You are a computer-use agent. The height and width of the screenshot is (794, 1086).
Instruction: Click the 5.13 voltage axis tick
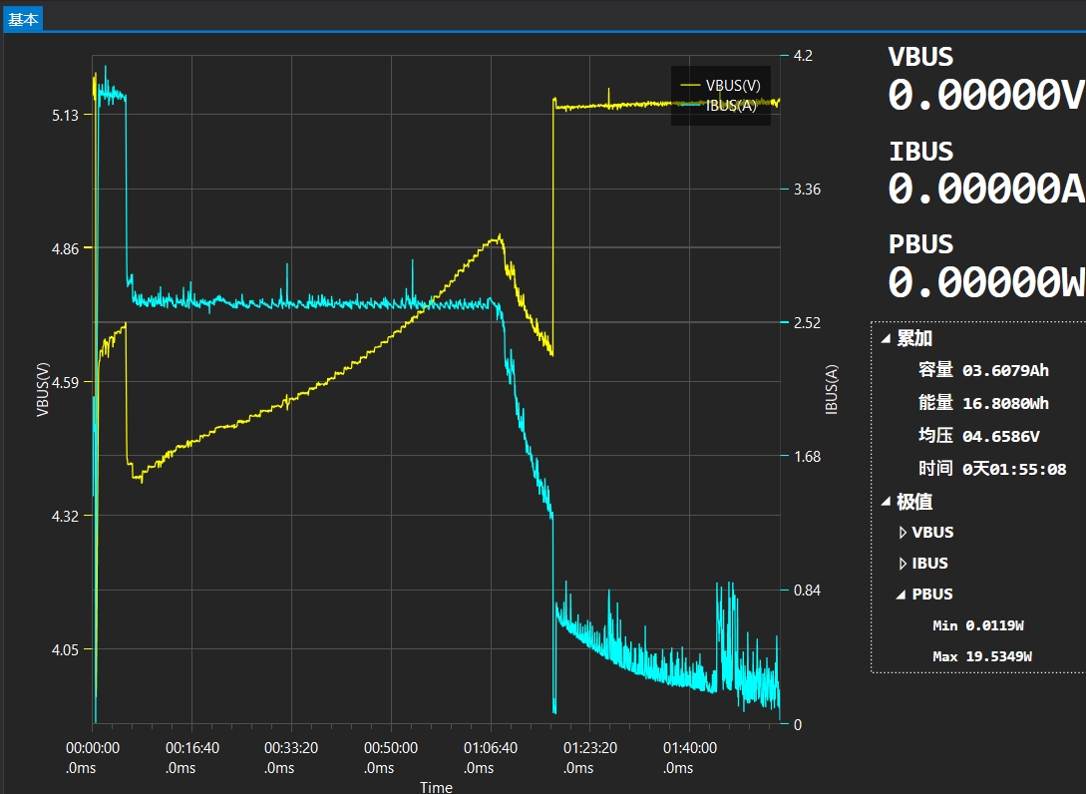[65, 115]
